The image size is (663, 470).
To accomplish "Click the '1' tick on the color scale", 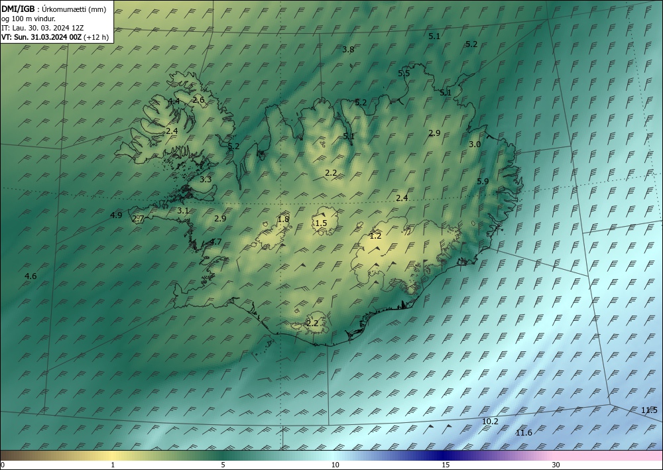I will tap(113, 465).
